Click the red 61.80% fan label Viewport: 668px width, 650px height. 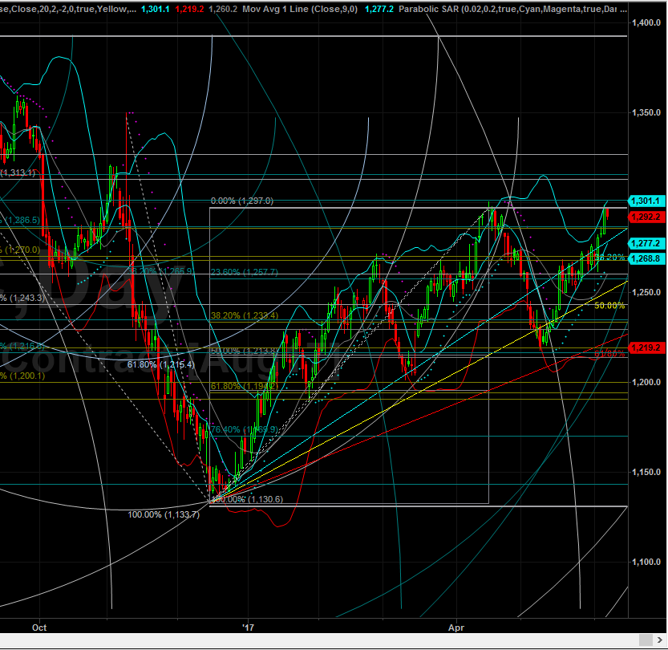pos(609,354)
